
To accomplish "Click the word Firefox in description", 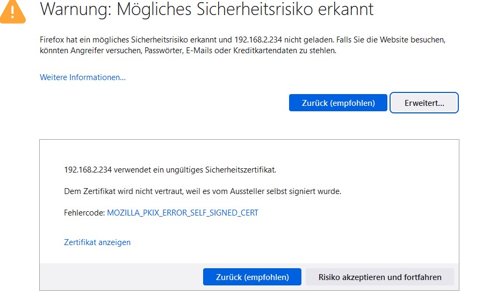I will click(52, 40).
